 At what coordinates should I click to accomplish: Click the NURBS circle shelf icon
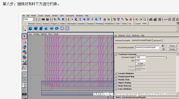(62, 28)
